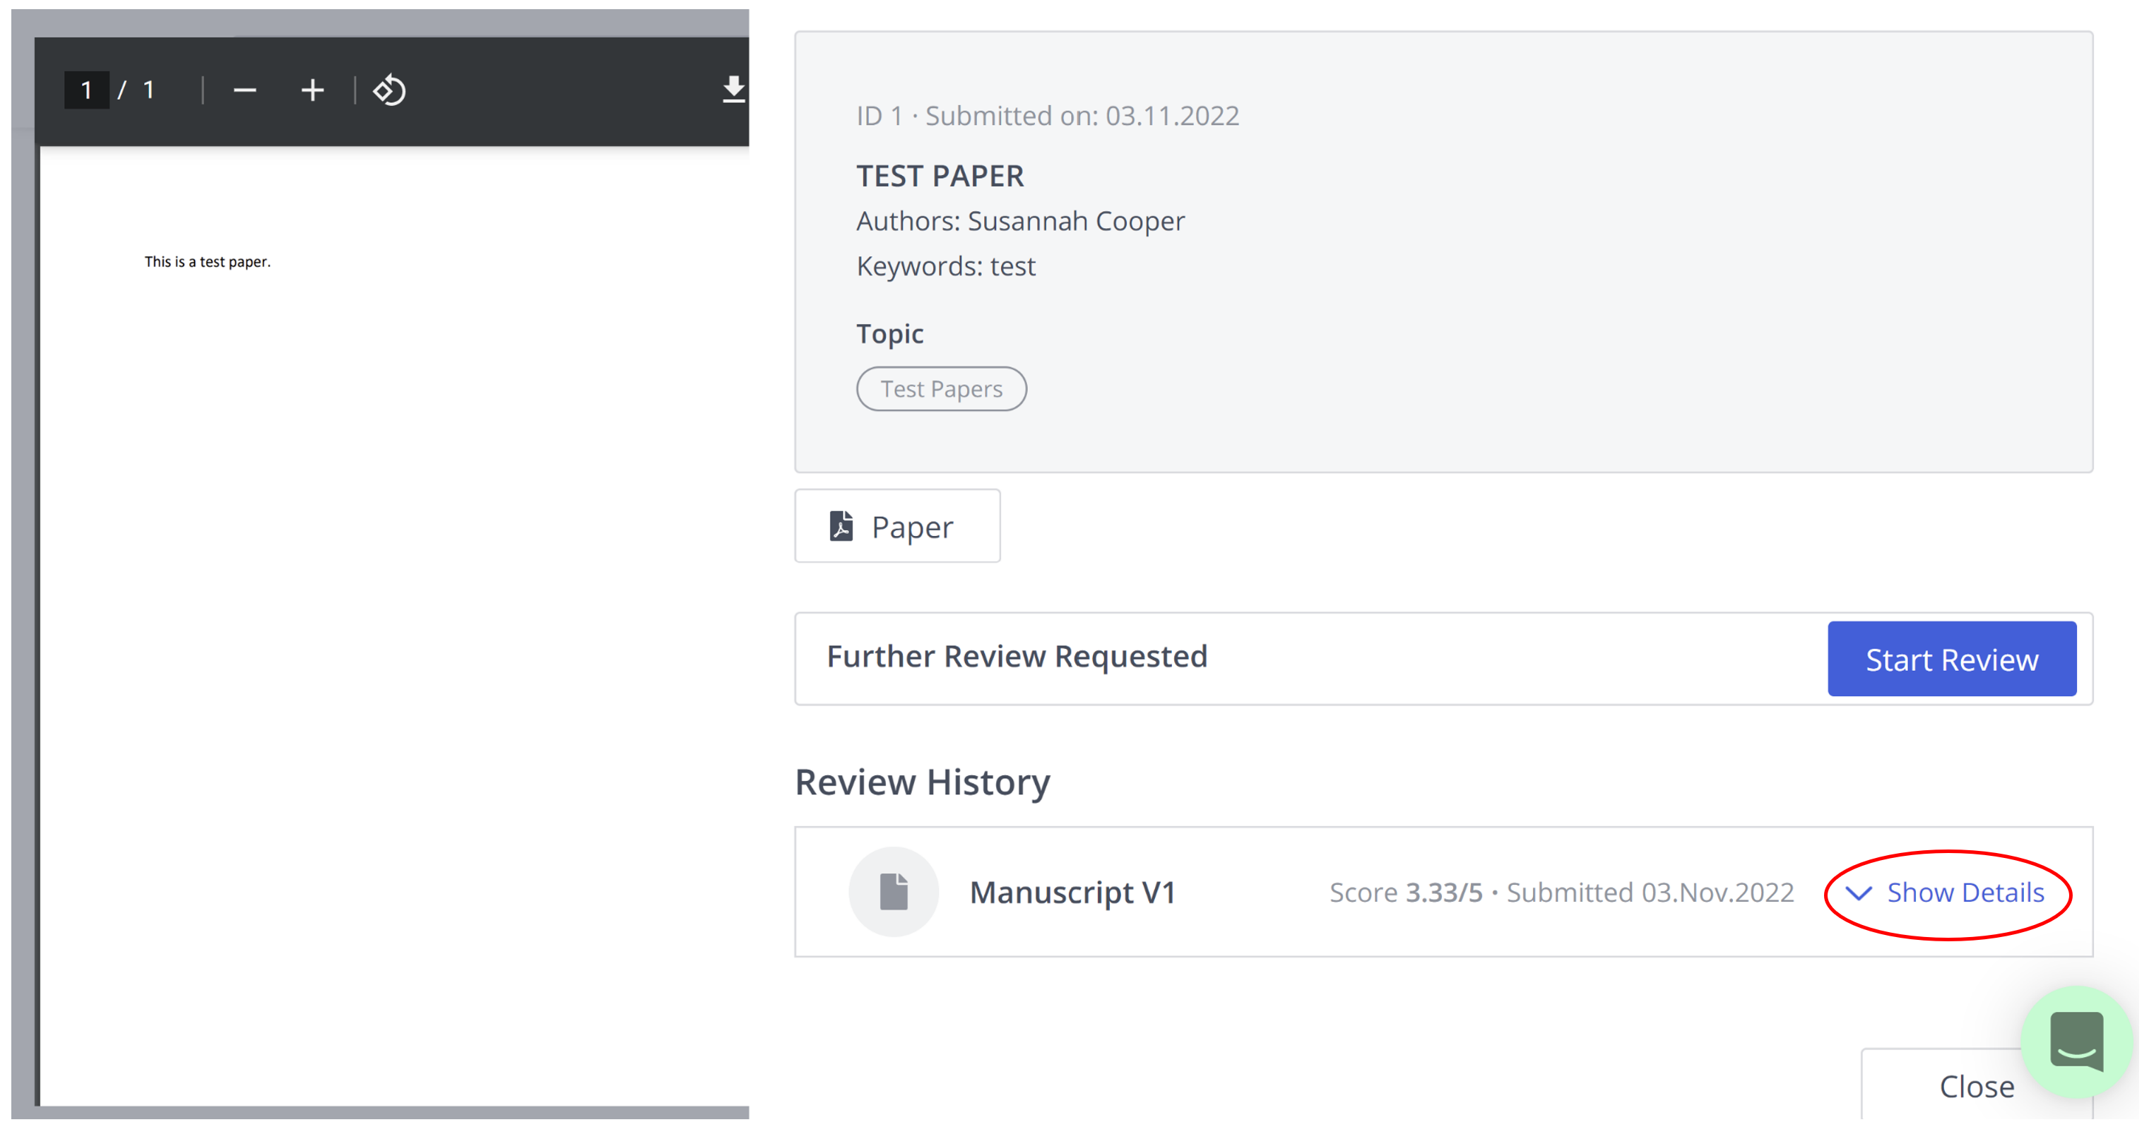2149x1127 pixels.
Task: Click the 'Topic' heading
Action: [889, 334]
